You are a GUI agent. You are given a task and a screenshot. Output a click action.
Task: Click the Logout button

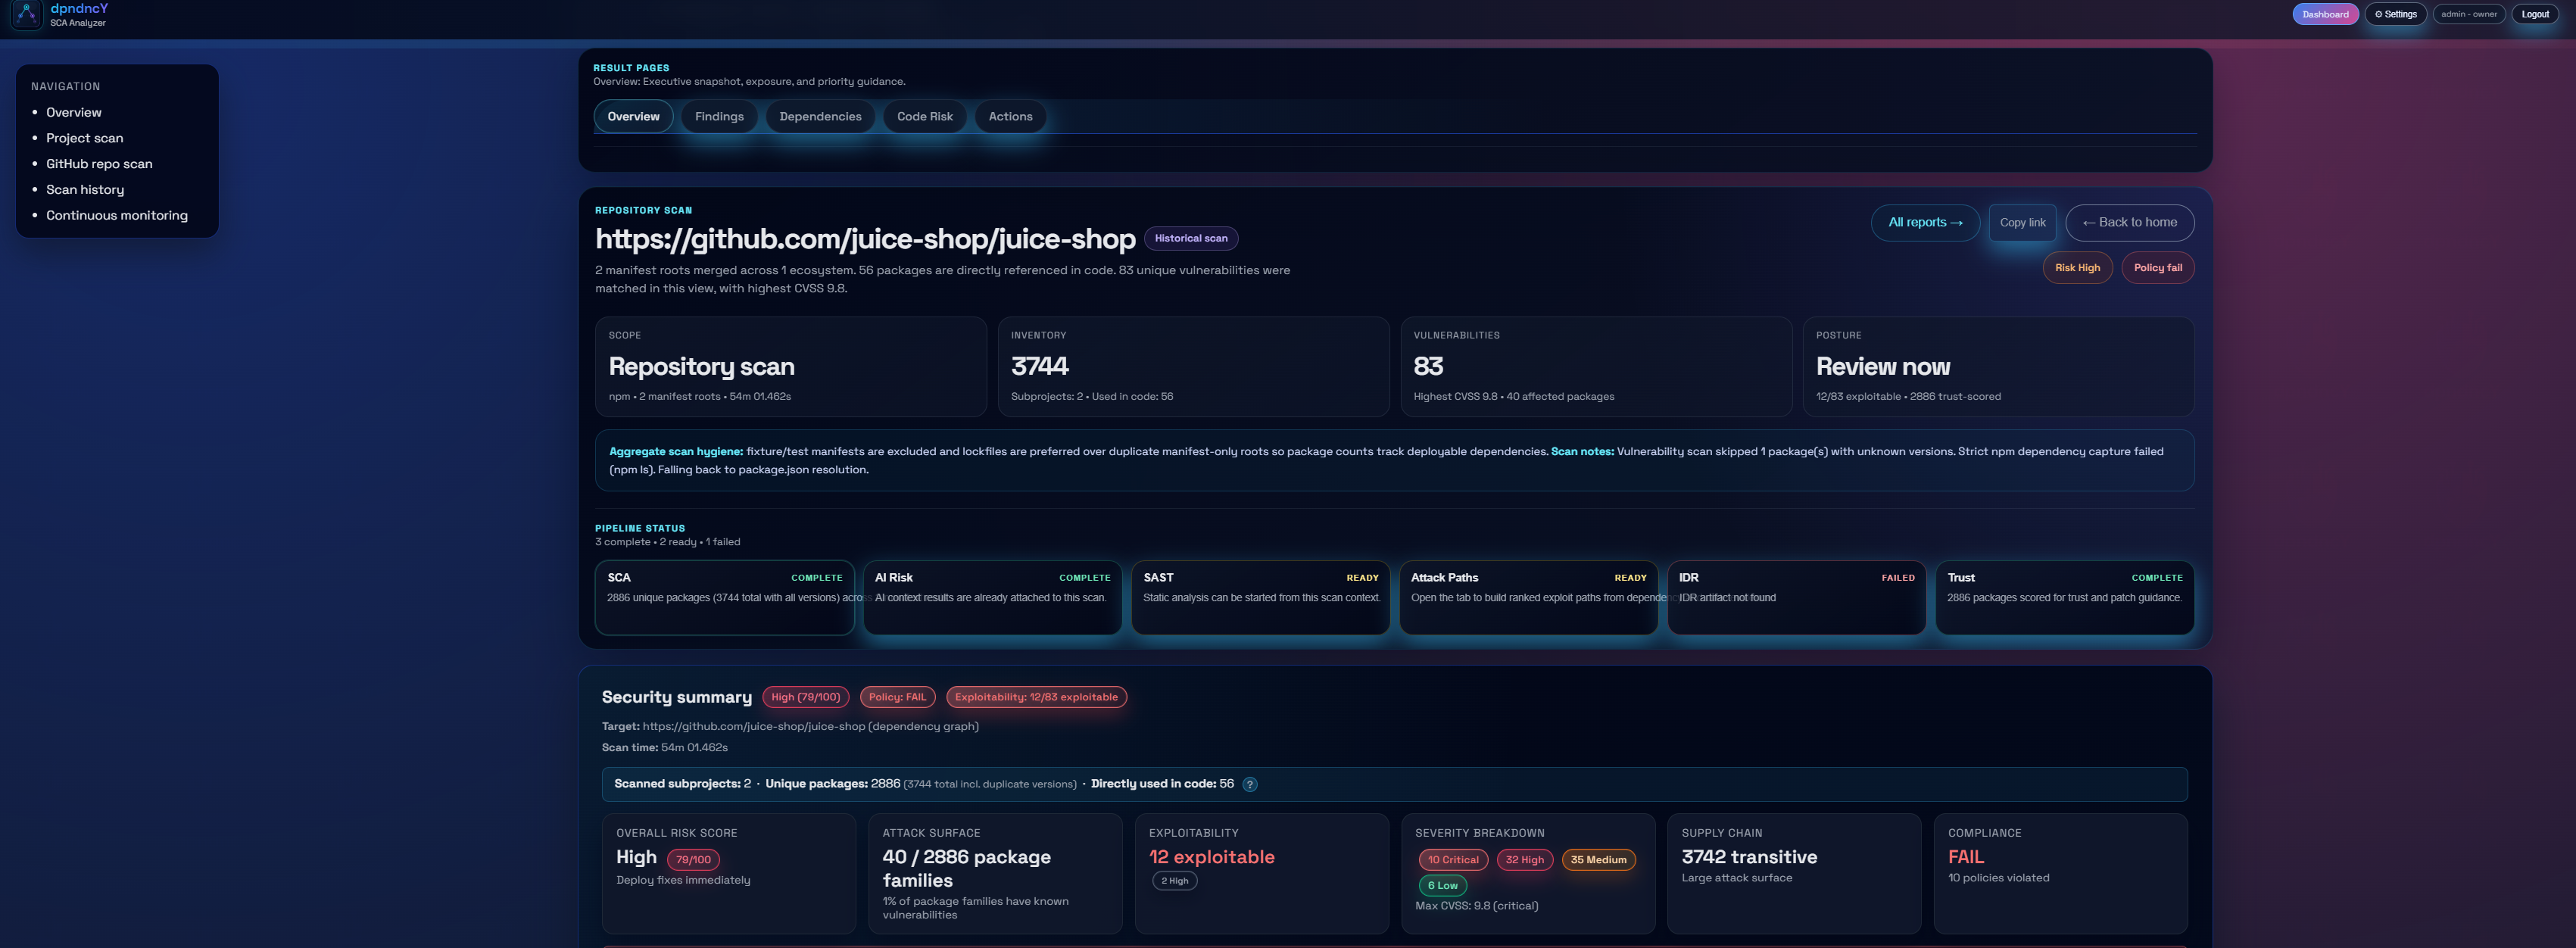[2535, 14]
